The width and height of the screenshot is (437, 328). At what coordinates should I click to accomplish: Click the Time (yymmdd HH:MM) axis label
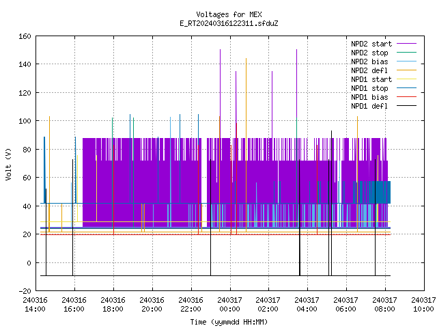click(x=229, y=322)
